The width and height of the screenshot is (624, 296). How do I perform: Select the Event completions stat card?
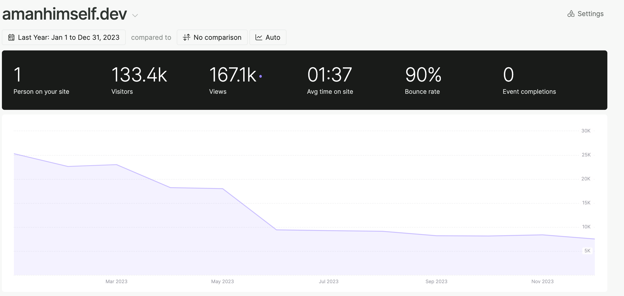(x=529, y=80)
